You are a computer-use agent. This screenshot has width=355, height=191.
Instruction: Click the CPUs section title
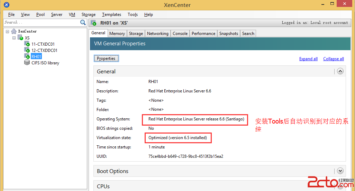click(x=103, y=187)
